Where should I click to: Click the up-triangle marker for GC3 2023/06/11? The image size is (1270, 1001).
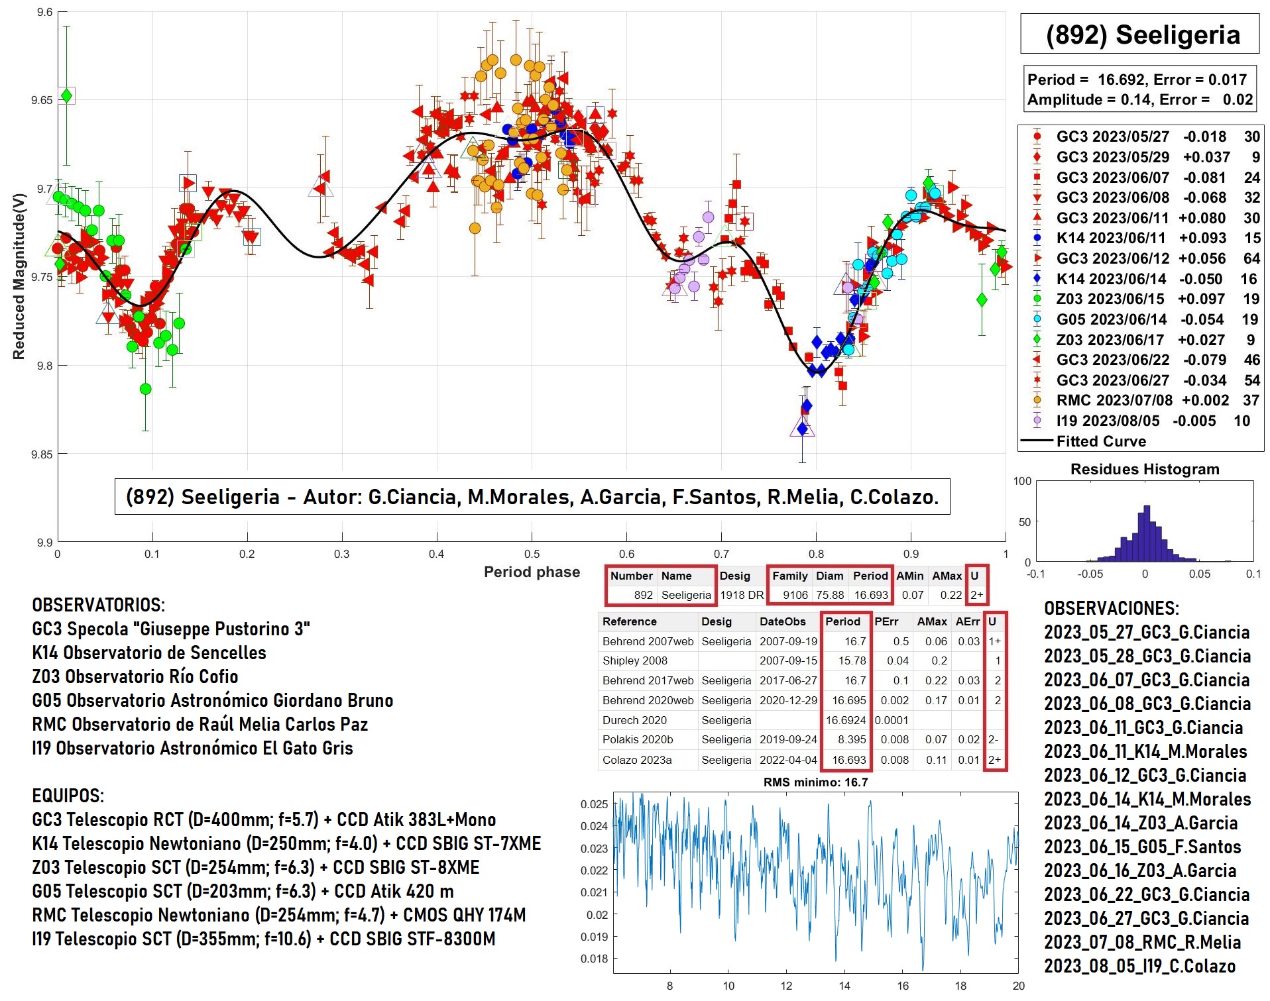[1037, 217]
